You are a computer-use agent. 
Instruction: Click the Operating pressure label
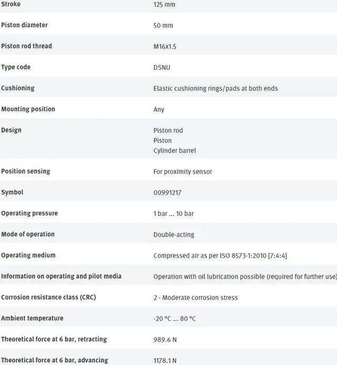tap(29, 214)
